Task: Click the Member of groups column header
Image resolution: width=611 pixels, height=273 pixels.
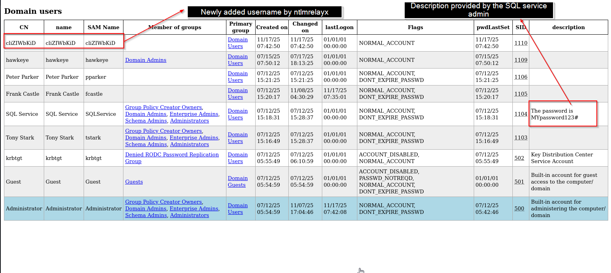Action: pos(175,27)
